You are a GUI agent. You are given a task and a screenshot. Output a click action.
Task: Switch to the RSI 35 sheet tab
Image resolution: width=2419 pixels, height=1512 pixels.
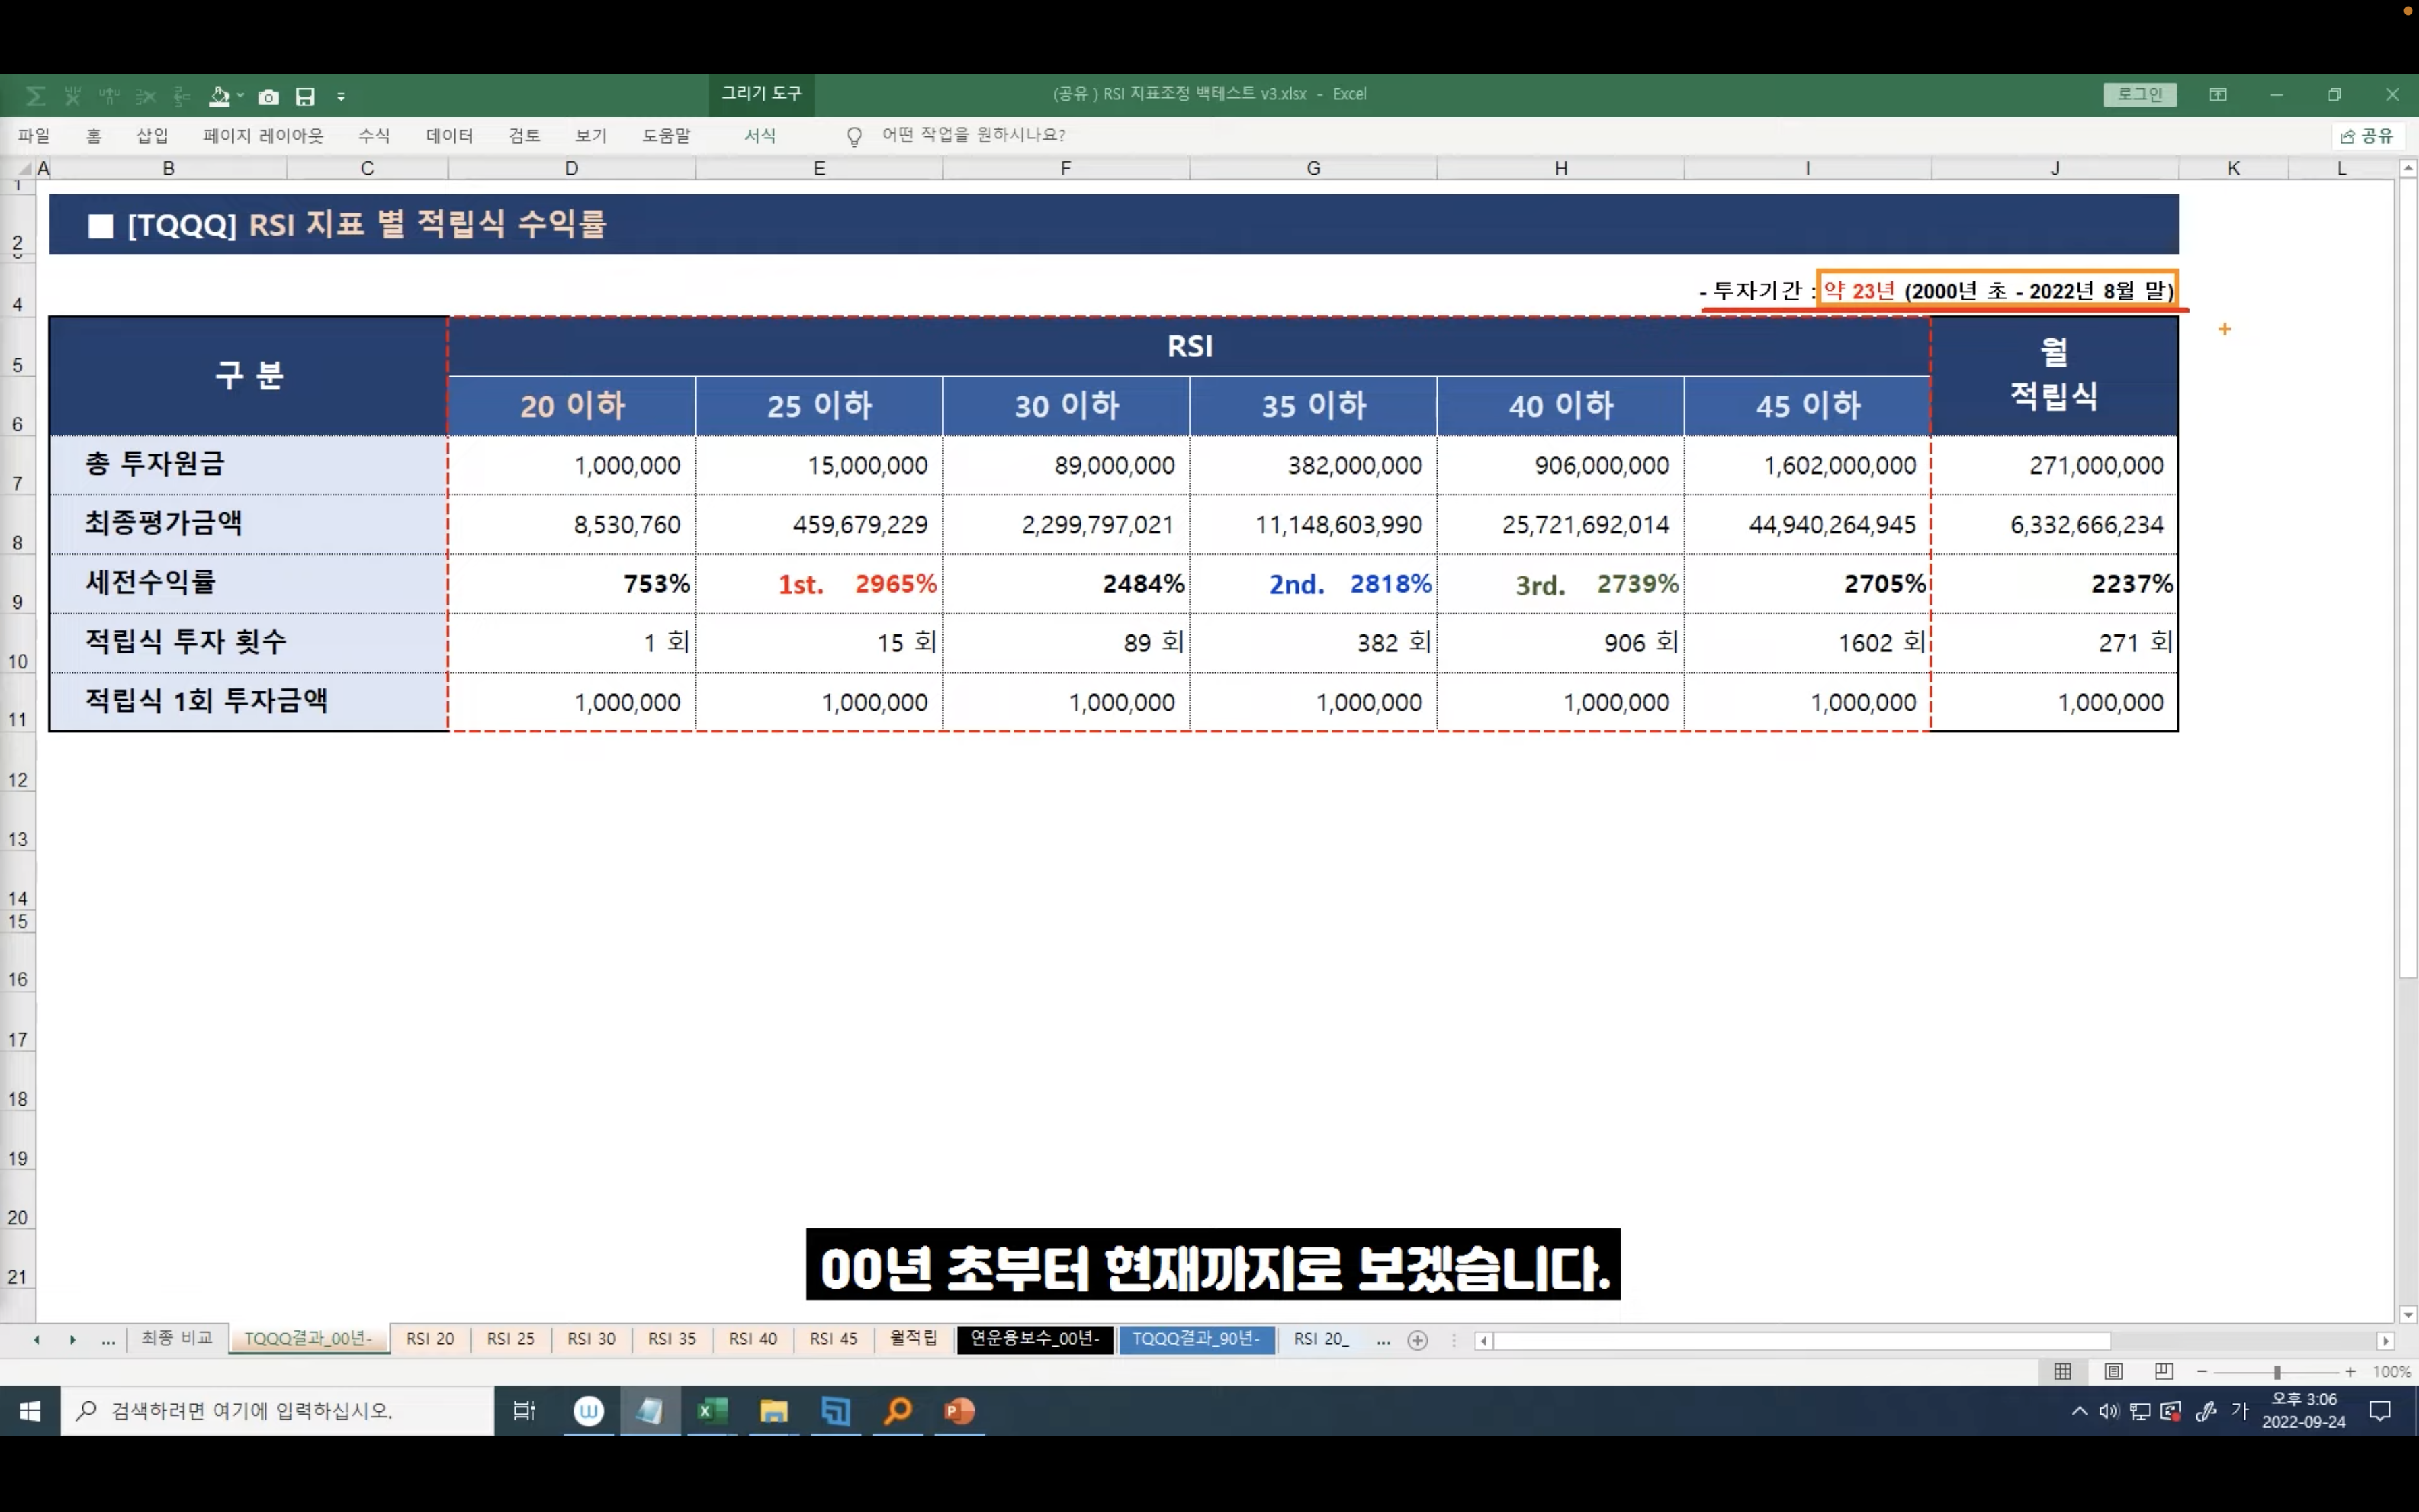pyautogui.click(x=672, y=1339)
